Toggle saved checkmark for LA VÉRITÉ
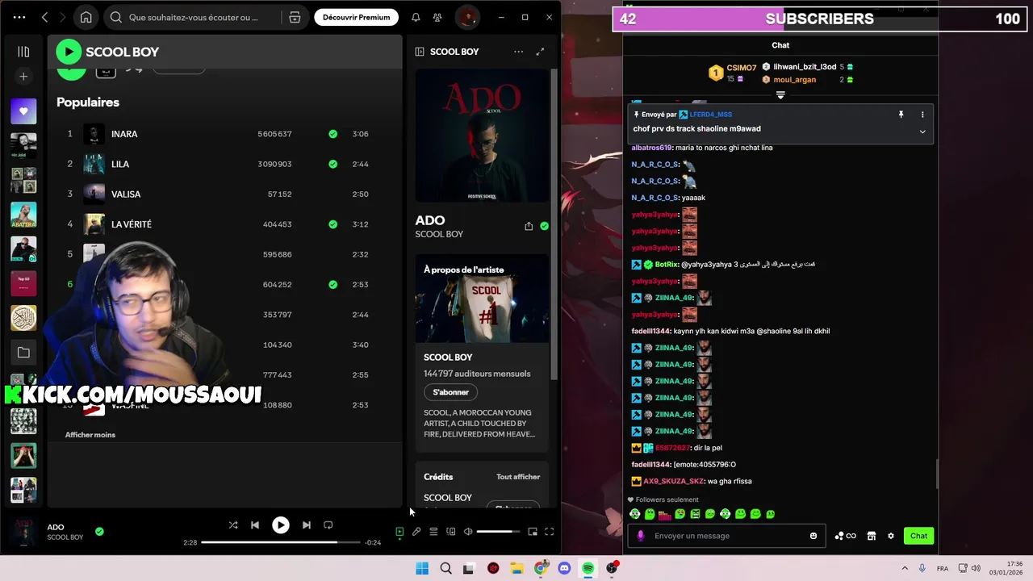This screenshot has width=1033, height=581. [x=332, y=224]
